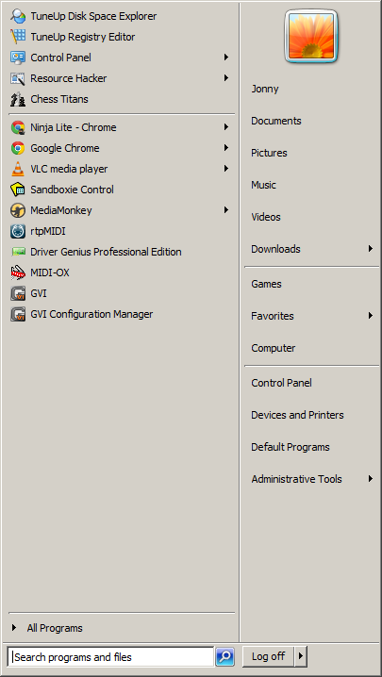Click the Search programs and files field

[x=111, y=657]
